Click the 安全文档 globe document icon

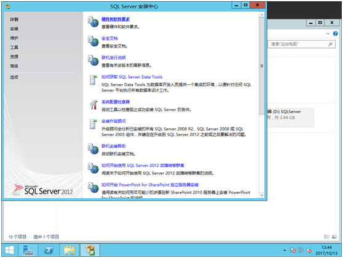pos(93,41)
